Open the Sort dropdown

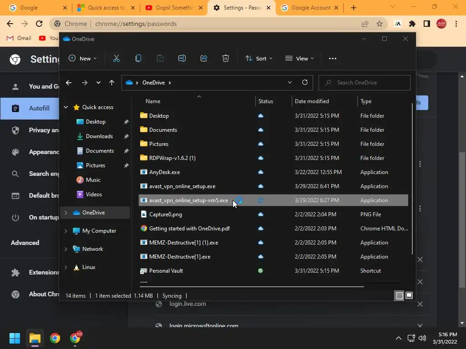(258, 59)
